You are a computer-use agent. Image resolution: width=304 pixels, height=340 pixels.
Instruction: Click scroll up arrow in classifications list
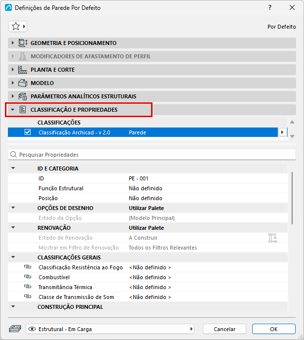tap(292, 122)
